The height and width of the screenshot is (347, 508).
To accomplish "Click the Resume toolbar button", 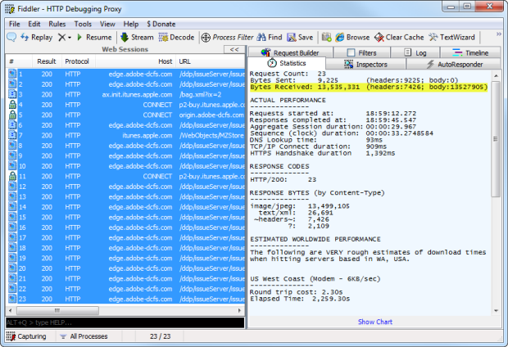I will tap(93, 38).
